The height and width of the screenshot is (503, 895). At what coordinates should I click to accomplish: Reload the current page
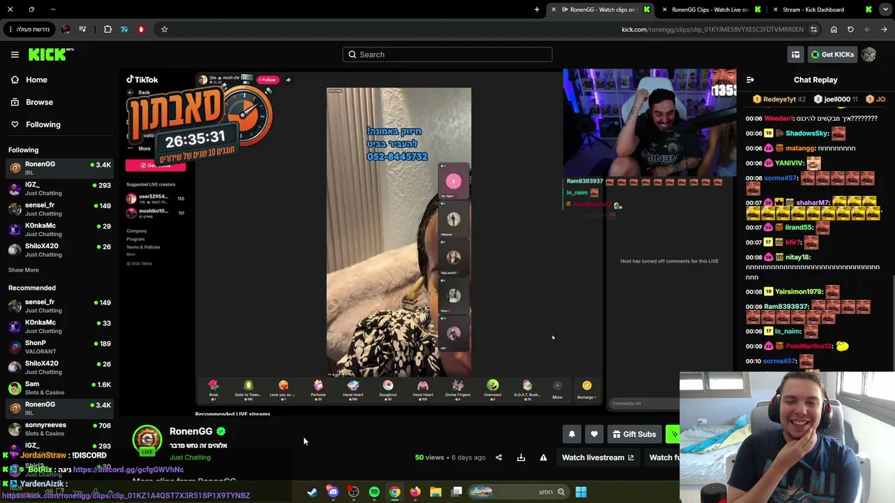[850, 29]
